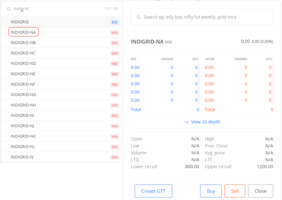Click the Create GTT button
This screenshot has height=200, width=282.
click(153, 191)
